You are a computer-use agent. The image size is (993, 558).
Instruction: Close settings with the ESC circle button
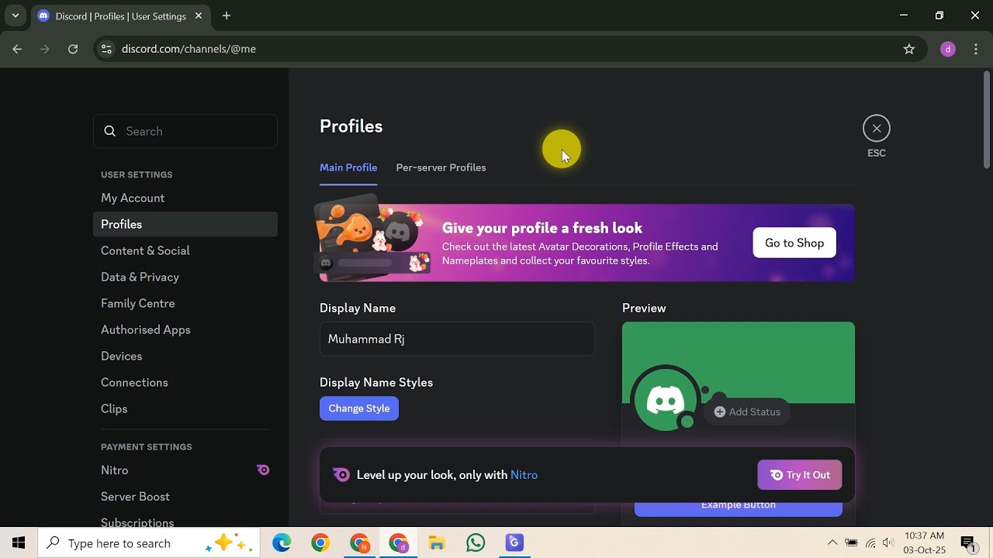point(877,129)
